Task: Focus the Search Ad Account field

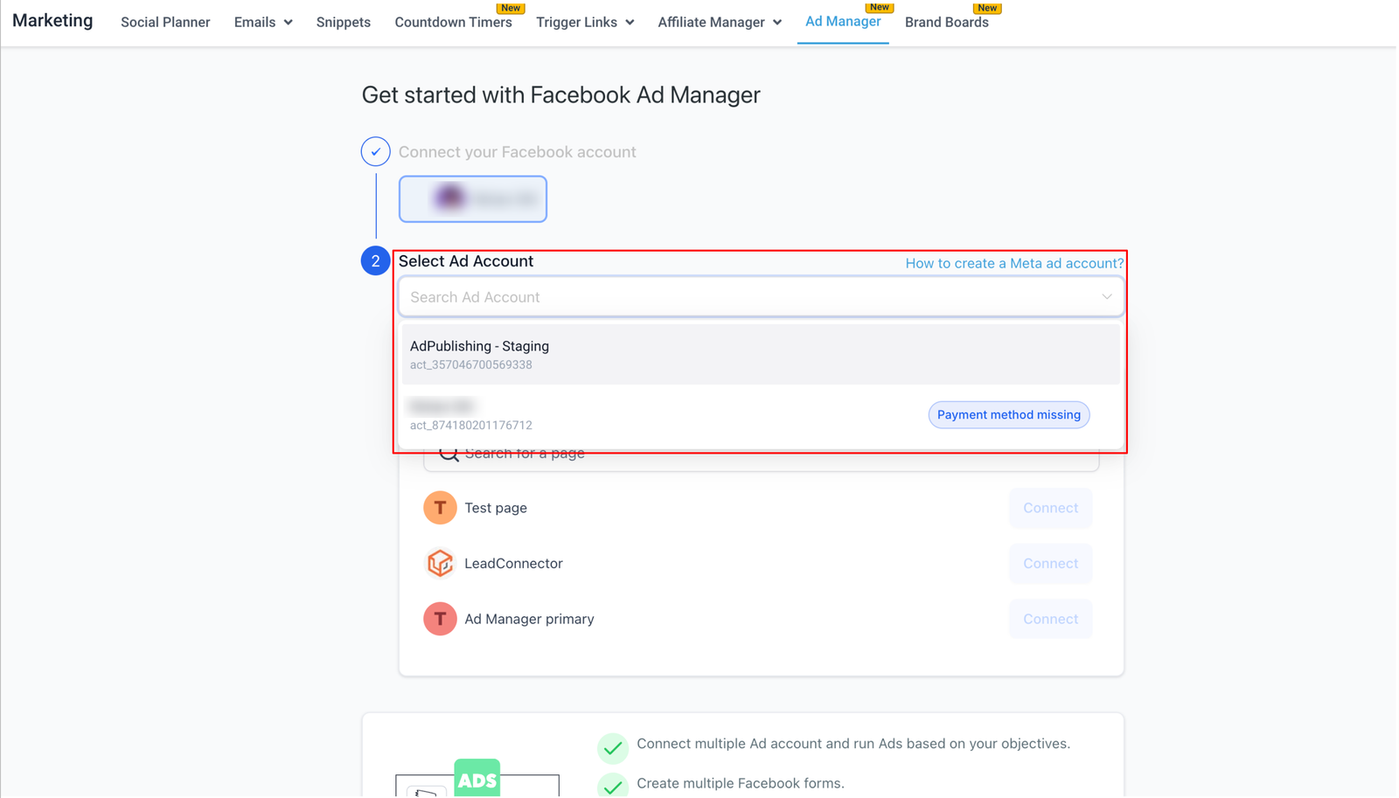Action: pos(743,297)
